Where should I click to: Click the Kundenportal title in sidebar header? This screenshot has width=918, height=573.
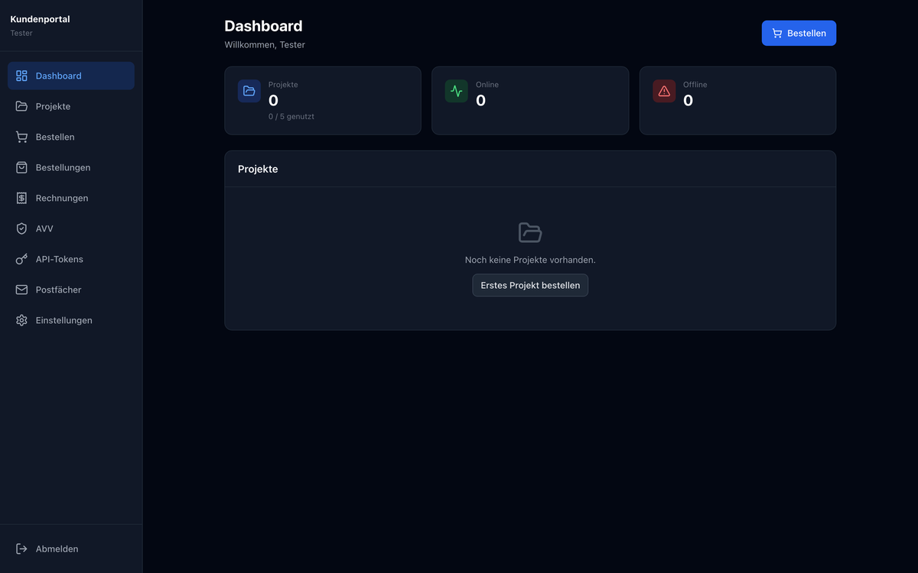pyautogui.click(x=40, y=19)
